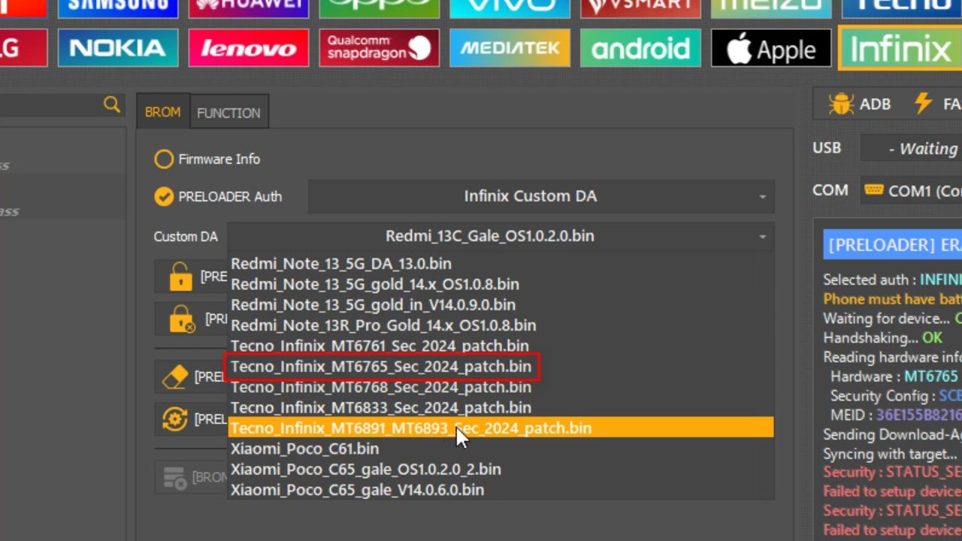962x541 pixels.
Task: Select the Infinix brand tile
Action: tap(900, 48)
